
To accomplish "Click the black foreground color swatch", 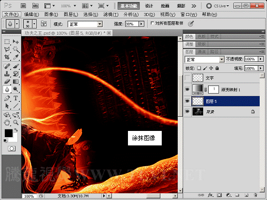I will pos(9,133).
